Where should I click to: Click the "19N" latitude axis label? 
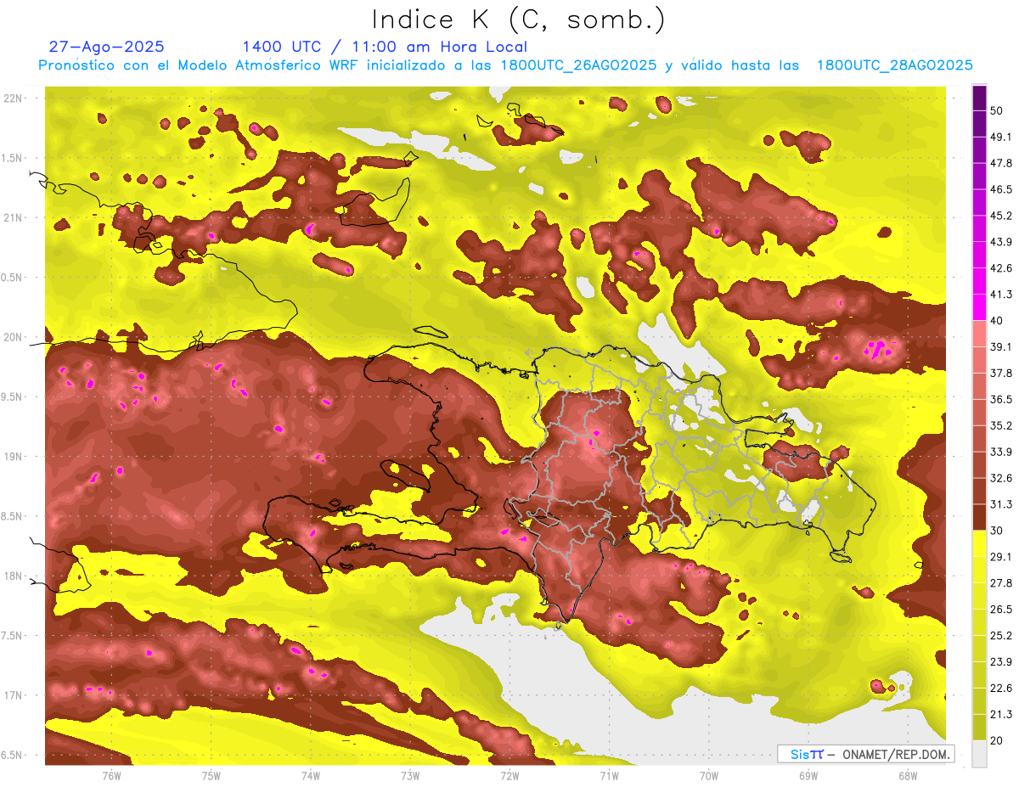(x=14, y=456)
